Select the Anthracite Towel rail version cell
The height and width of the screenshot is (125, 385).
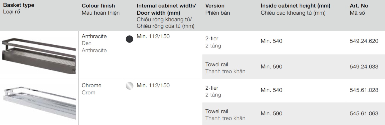[225, 68]
